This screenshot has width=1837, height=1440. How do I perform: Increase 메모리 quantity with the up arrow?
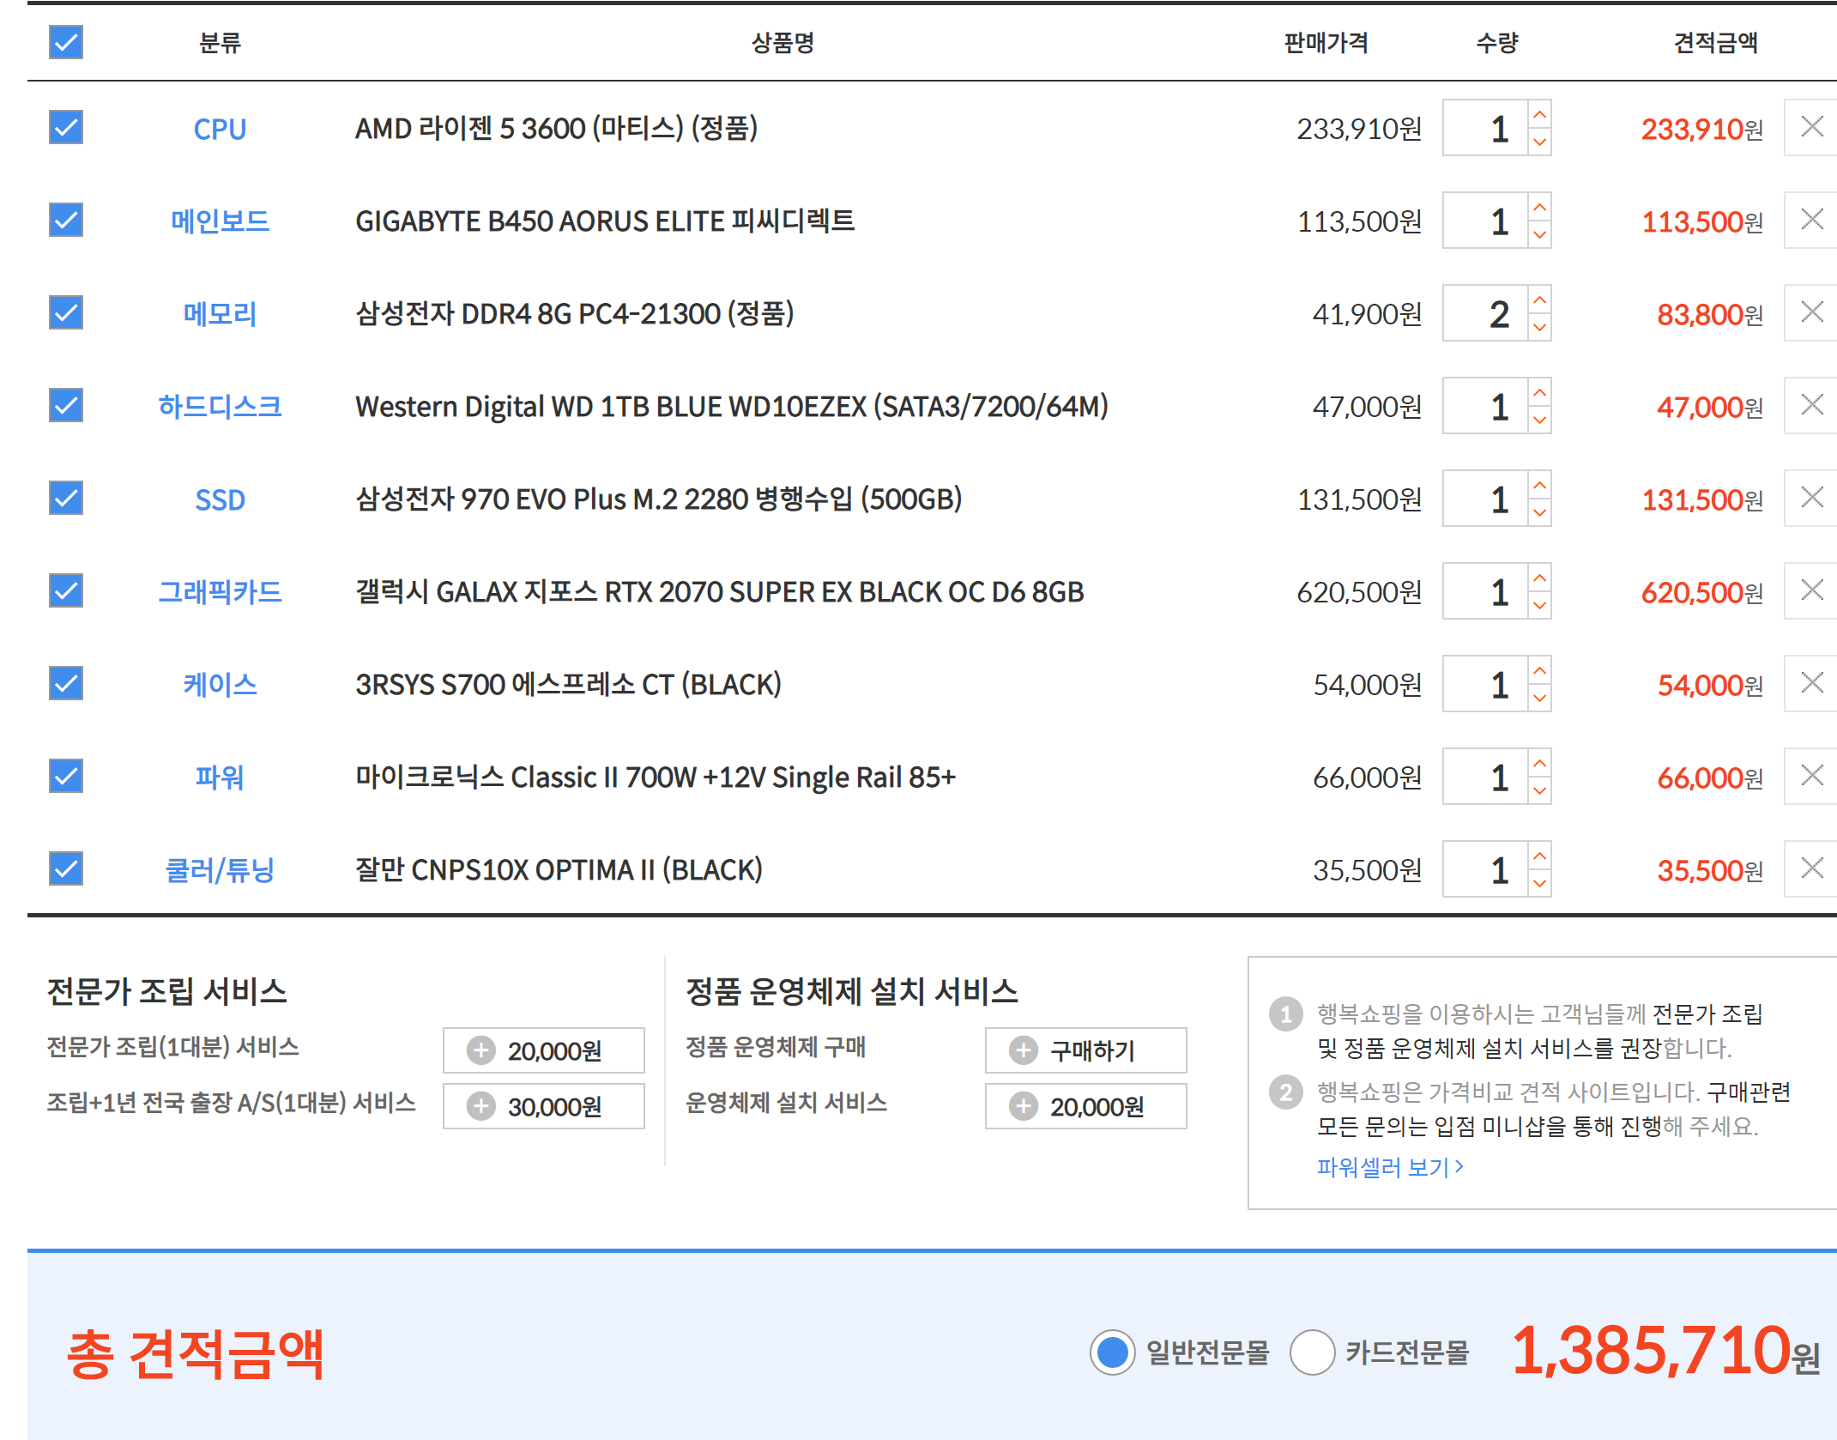point(1539,299)
